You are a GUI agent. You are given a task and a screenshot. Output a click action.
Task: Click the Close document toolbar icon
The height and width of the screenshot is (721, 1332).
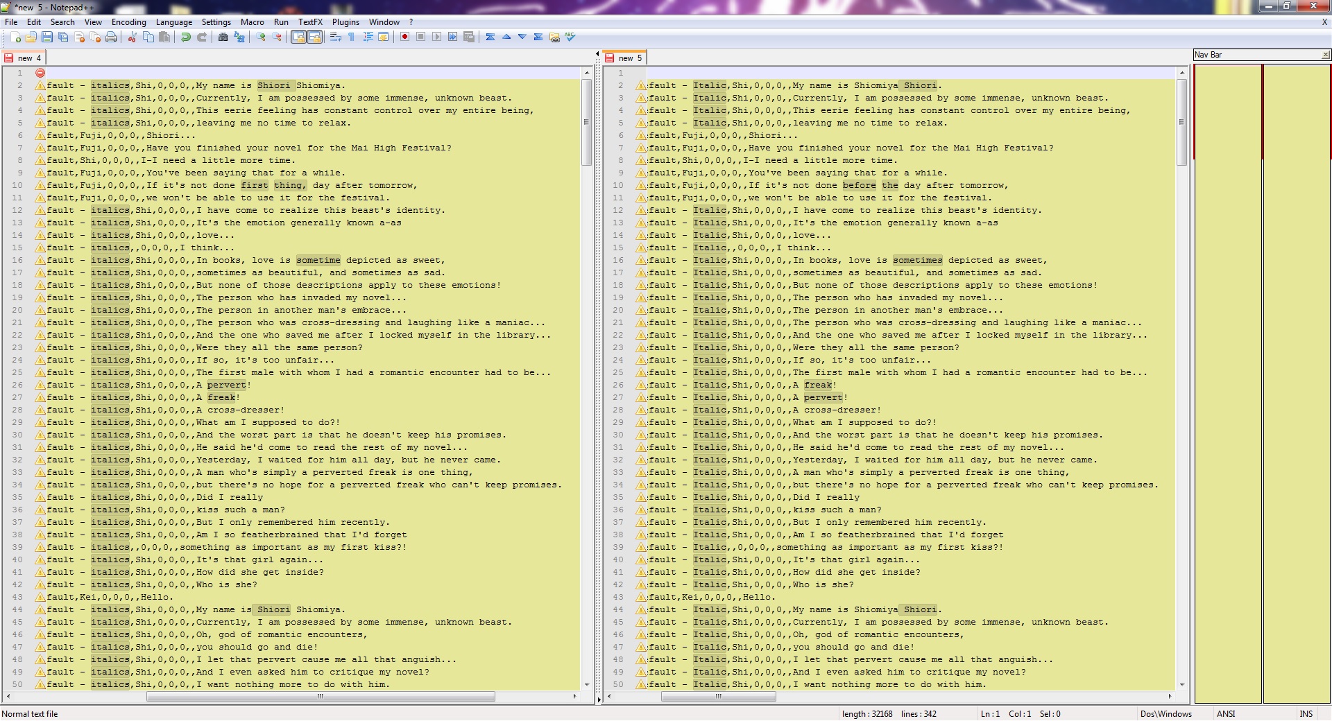click(x=79, y=37)
